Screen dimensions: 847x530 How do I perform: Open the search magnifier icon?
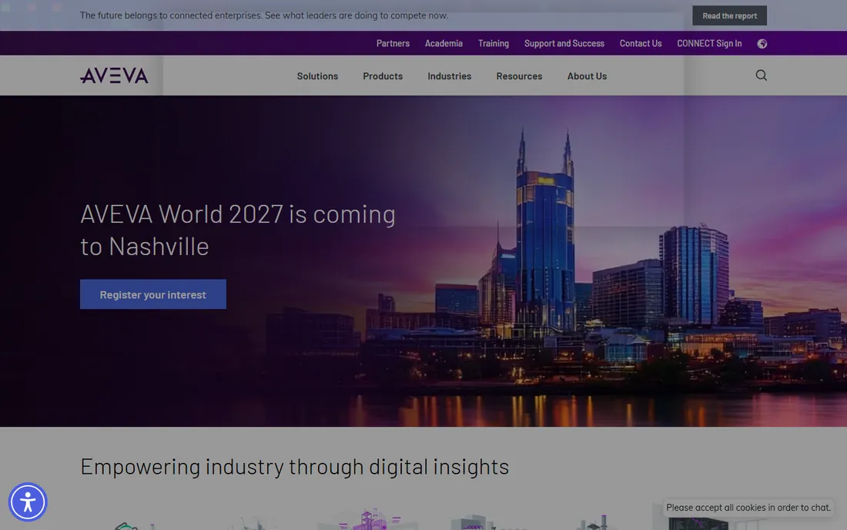(x=761, y=75)
